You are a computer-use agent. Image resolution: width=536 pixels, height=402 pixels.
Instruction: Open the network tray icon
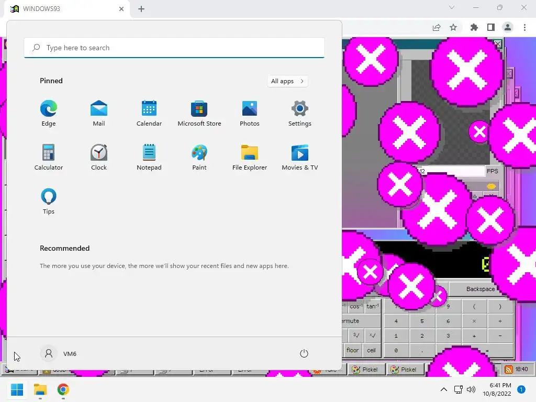click(x=458, y=389)
